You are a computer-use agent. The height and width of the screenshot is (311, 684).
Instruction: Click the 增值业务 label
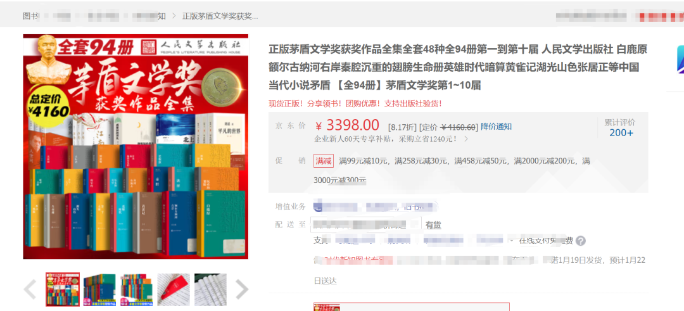click(x=291, y=206)
